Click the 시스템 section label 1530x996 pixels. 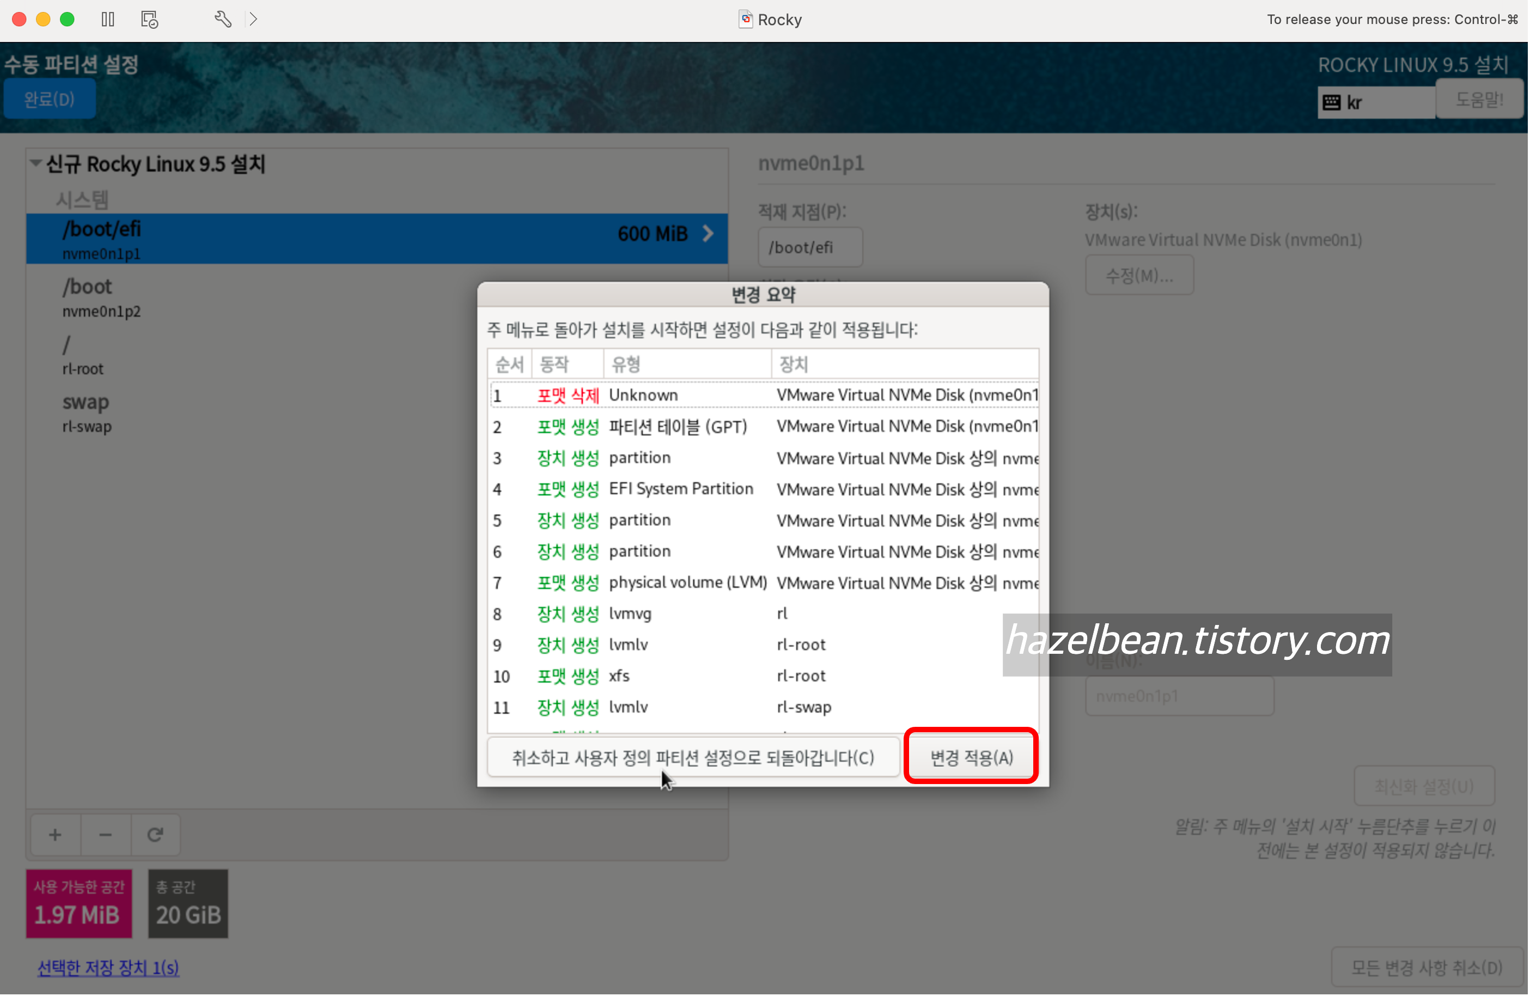[x=82, y=200]
